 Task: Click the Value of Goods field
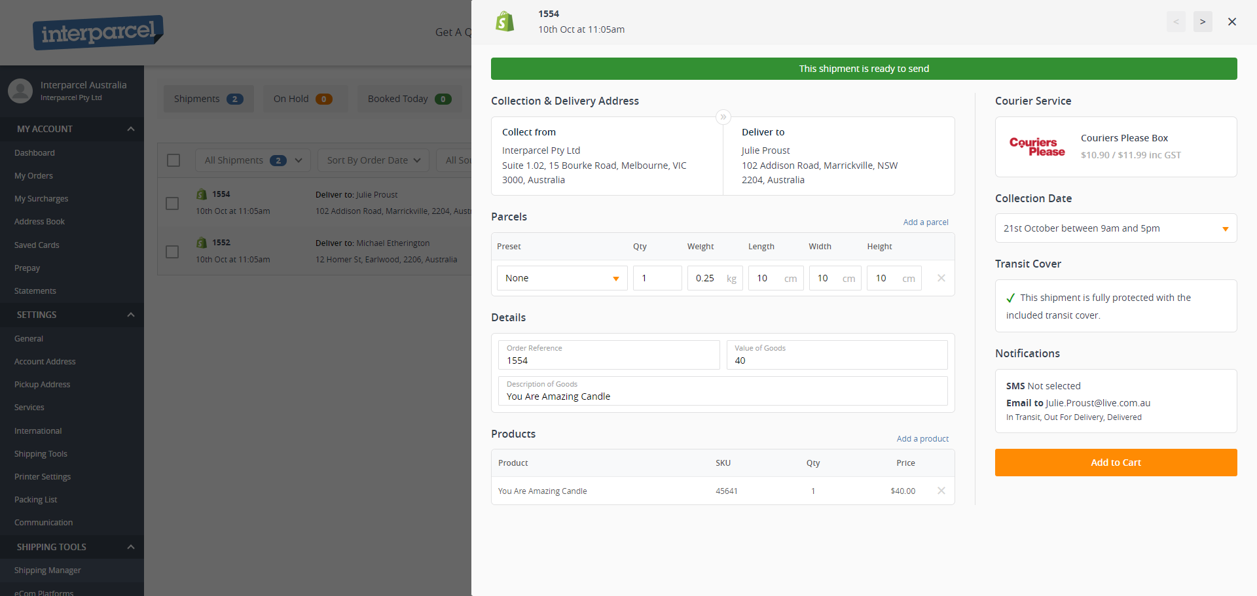click(x=837, y=355)
